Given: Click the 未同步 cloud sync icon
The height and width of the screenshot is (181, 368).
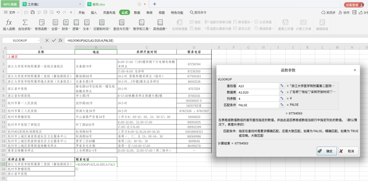Looking at the screenshot, I should click(x=323, y=13).
